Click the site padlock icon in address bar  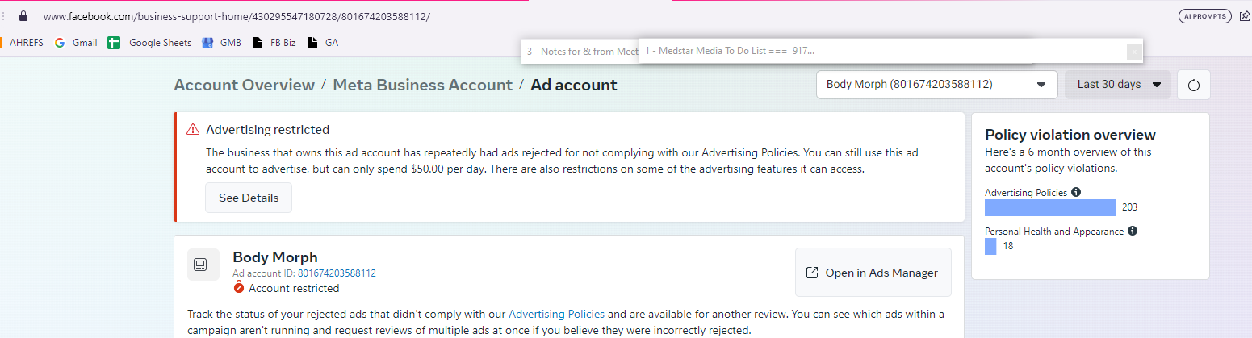click(23, 15)
